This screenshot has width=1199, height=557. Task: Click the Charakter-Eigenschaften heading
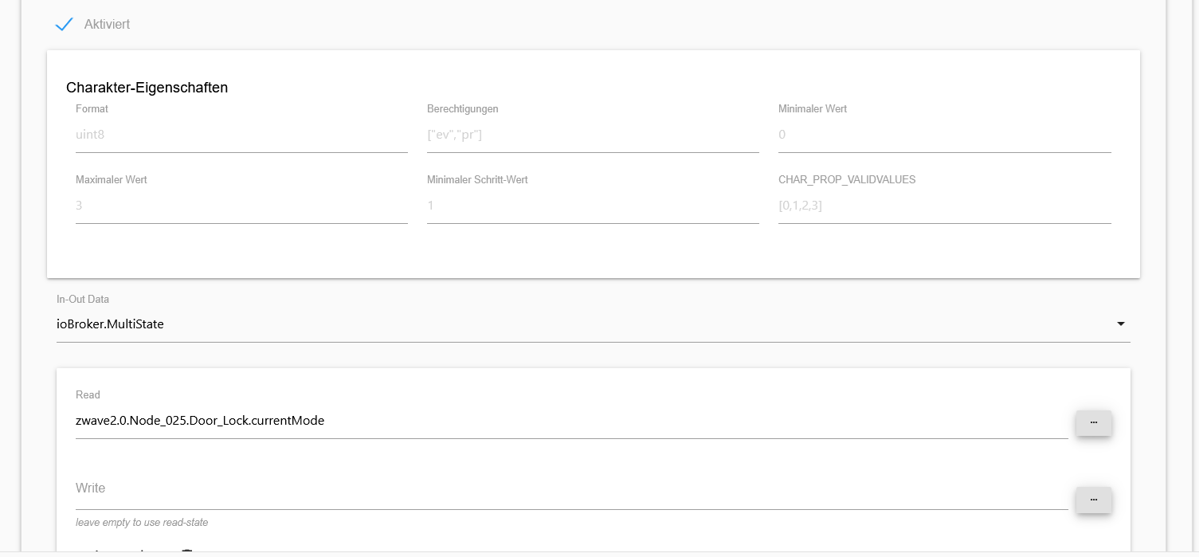click(147, 88)
